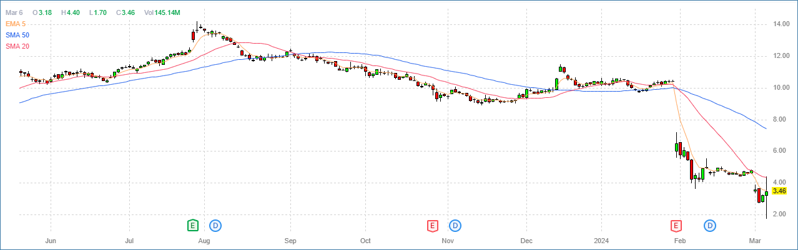Select the SMA 50 indicator label

[17, 35]
